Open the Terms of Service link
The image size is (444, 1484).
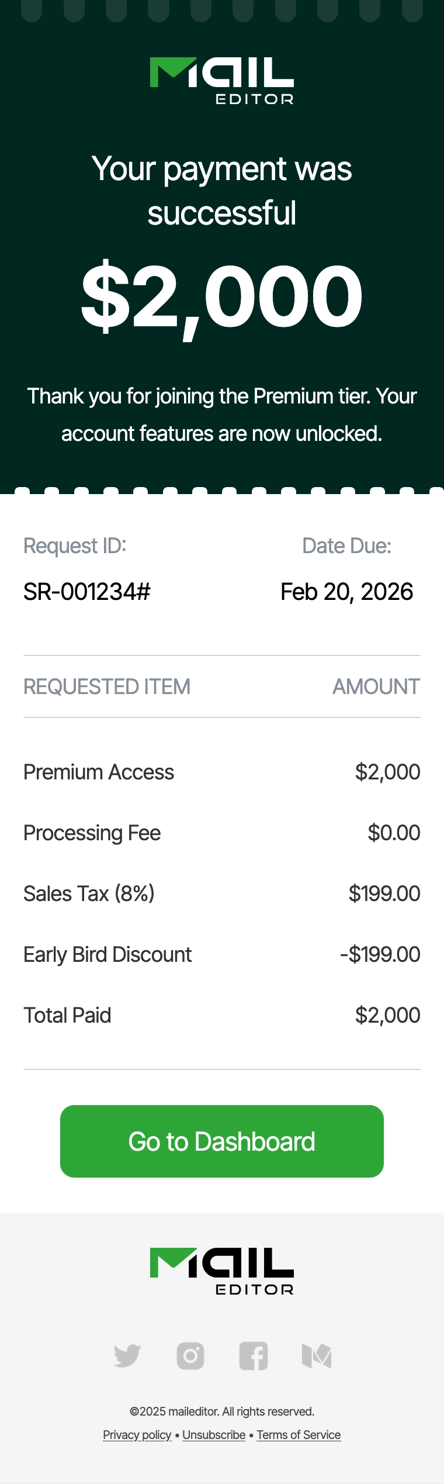[299, 1435]
